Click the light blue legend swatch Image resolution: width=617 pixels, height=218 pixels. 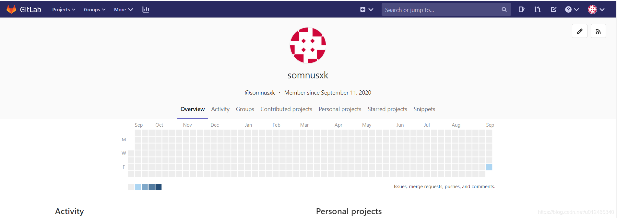(x=138, y=187)
